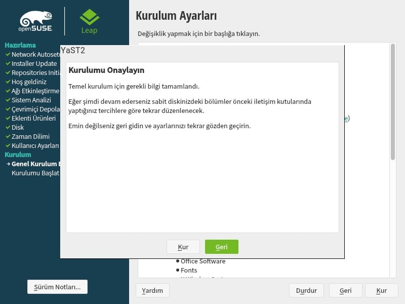Select Sistem Analizi step

31,100
